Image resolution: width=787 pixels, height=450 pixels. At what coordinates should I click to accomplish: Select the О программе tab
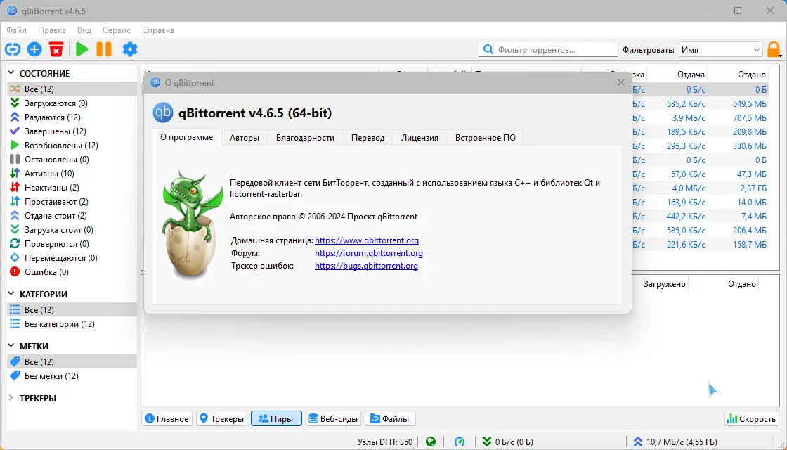pyautogui.click(x=187, y=137)
